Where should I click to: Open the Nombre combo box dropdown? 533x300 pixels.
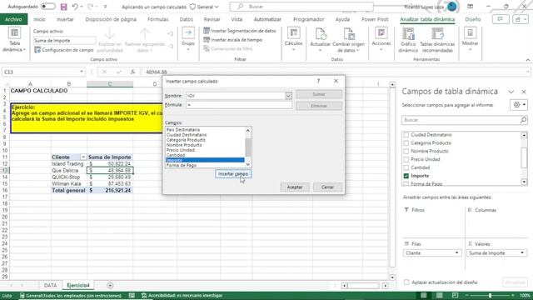tap(288, 96)
